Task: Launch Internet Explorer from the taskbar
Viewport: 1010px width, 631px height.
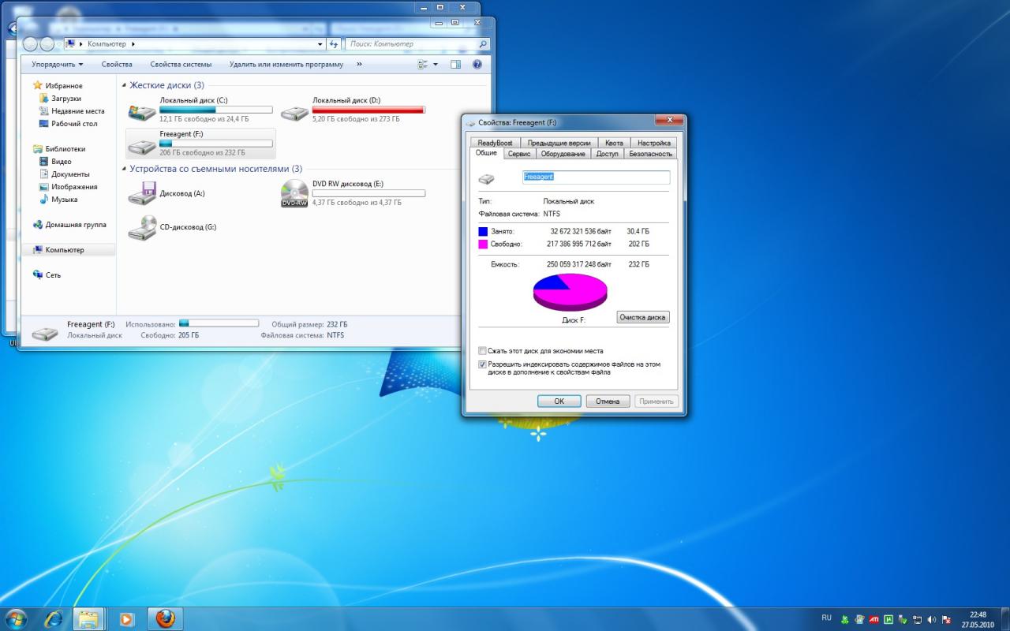Action: click(x=54, y=618)
